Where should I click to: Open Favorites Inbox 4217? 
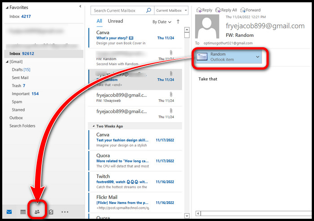pos(20,17)
